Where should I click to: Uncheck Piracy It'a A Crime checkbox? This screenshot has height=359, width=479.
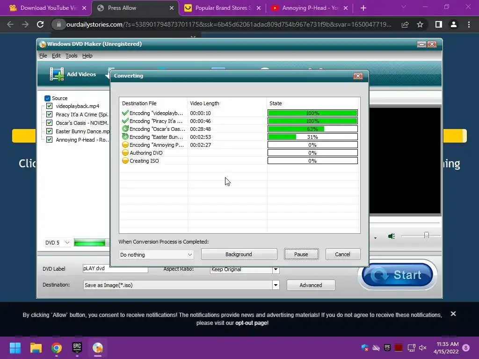click(x=49, y=114)
